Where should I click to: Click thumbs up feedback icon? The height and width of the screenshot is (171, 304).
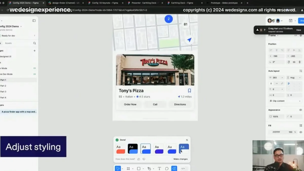[x=139, y=159]
